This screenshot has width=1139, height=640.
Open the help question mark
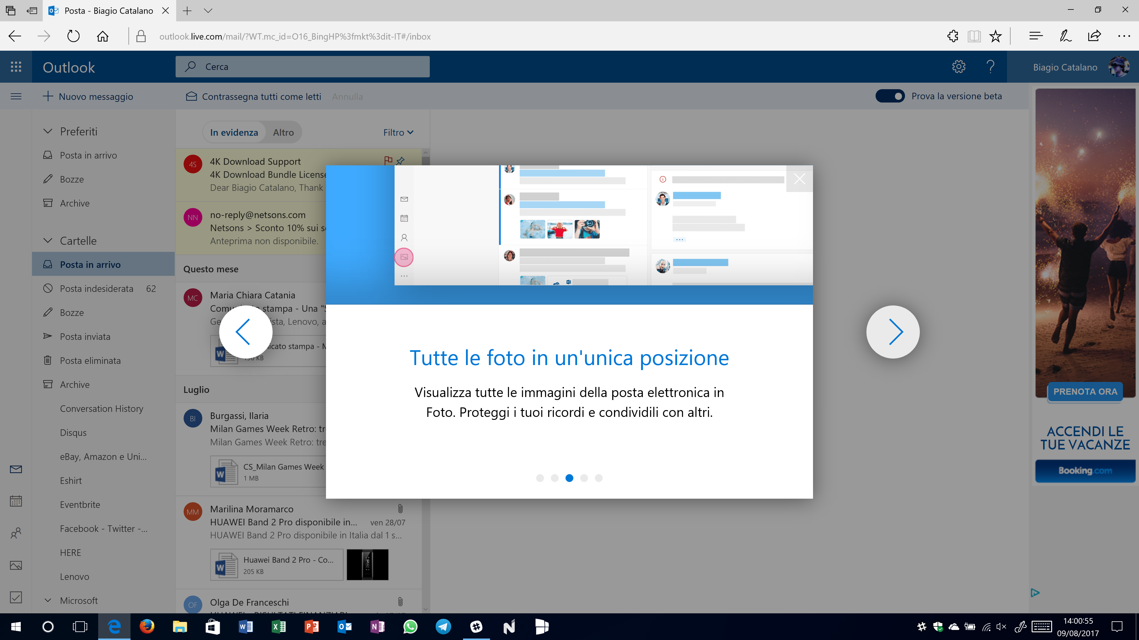coord(990,67)
